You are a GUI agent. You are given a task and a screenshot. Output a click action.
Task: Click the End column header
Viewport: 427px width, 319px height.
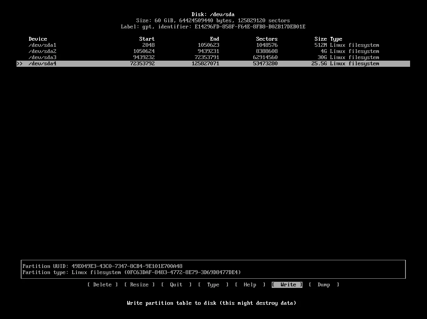(214, 39)
